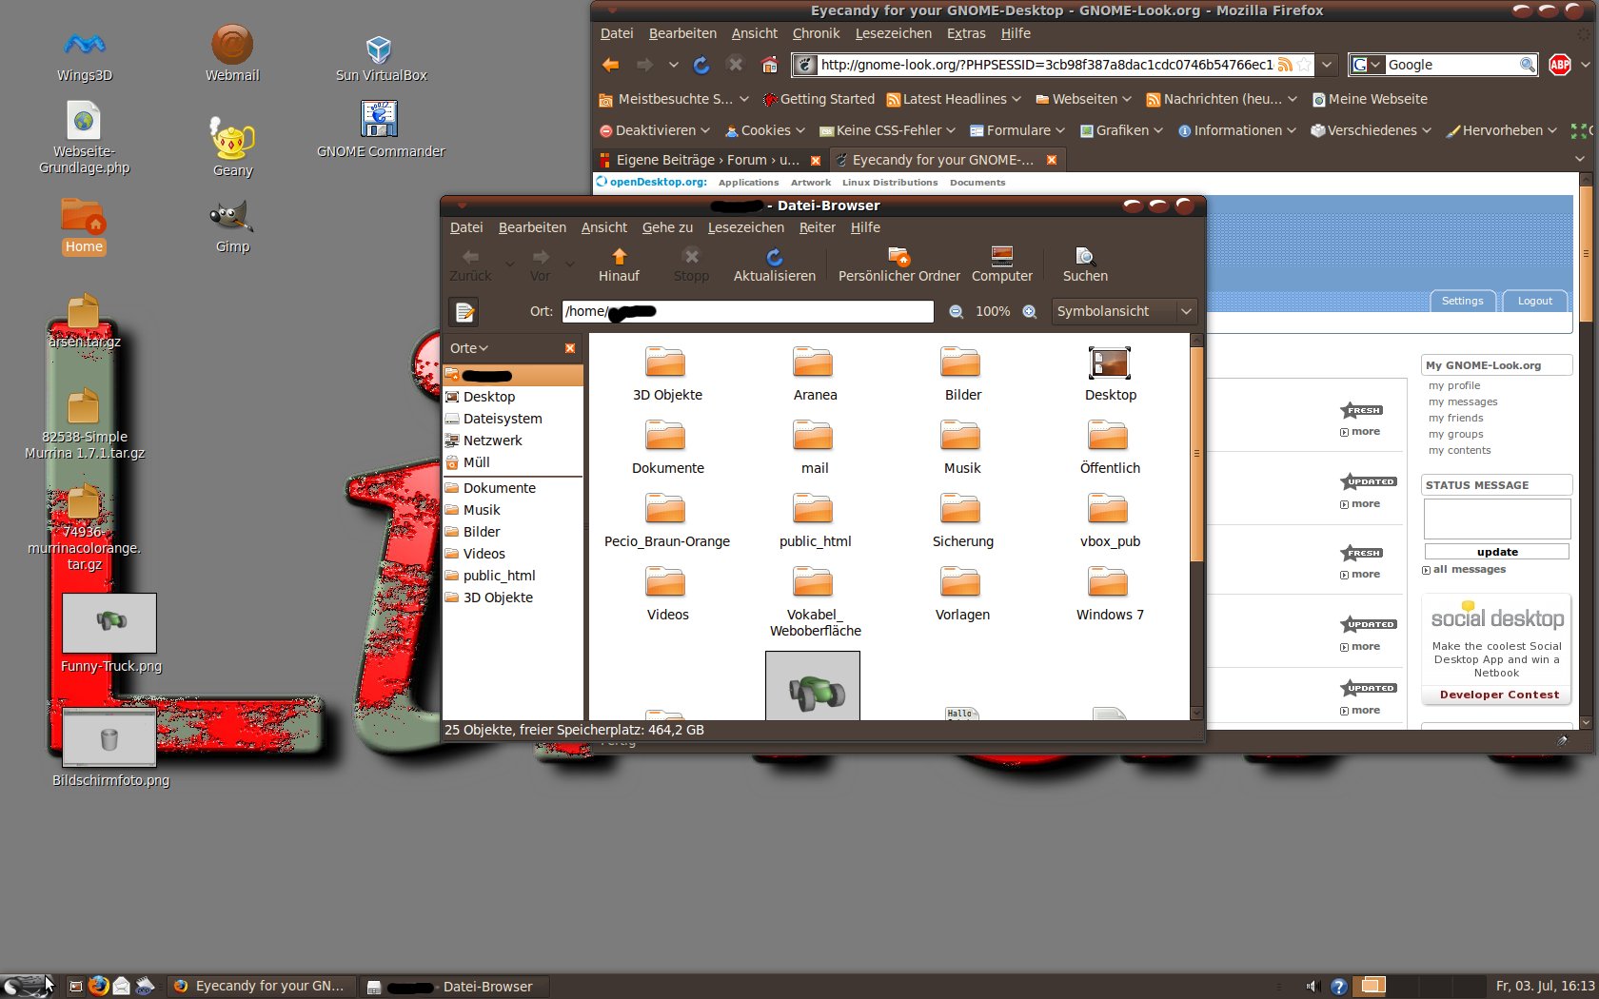Select Dateisystem in Orte sidebar

tap(503, 419)
